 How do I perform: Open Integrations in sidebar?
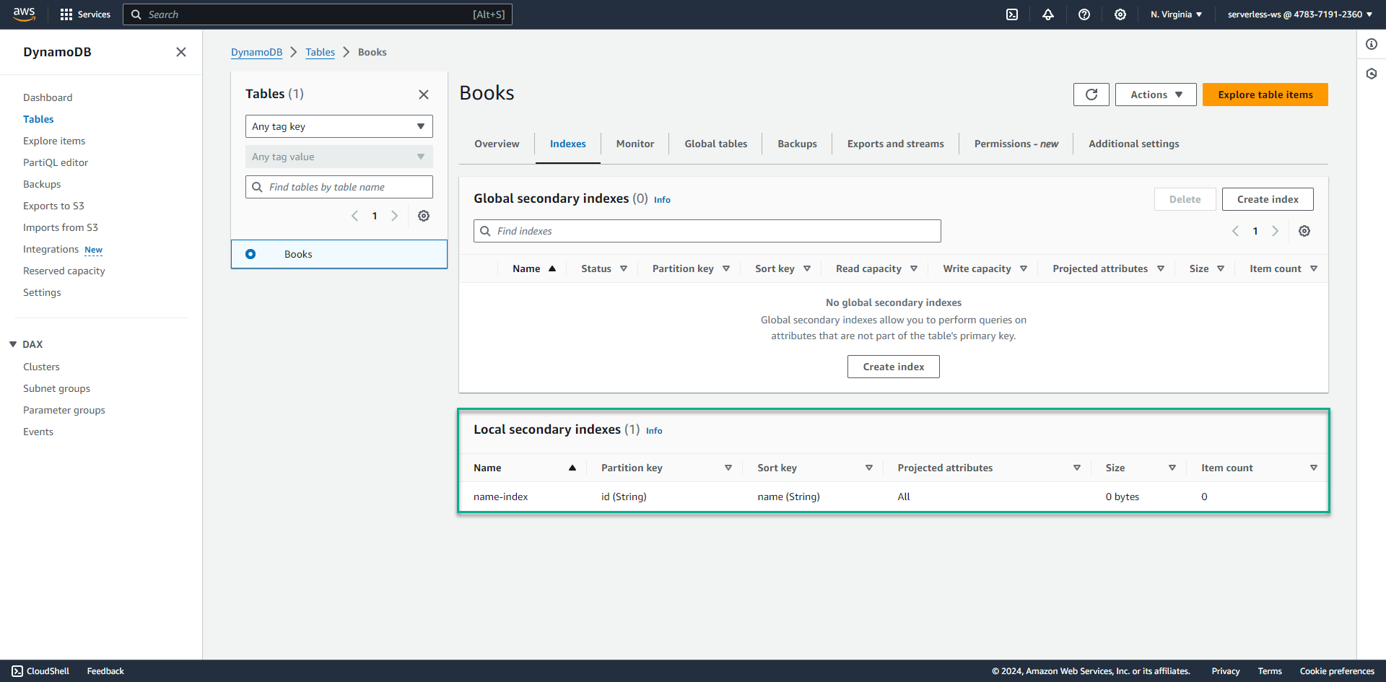pos(51,249)
